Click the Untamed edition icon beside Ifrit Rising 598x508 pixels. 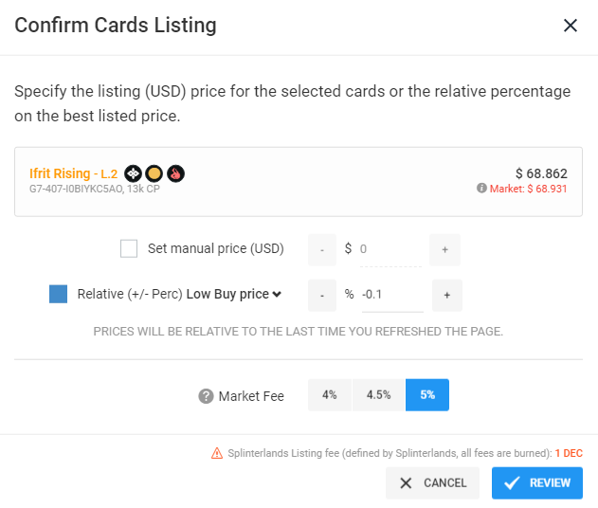133,173
